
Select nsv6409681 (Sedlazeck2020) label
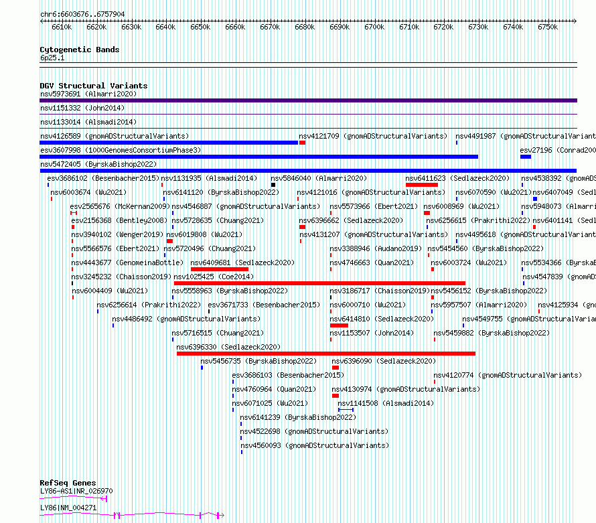(x=242, y=263)
